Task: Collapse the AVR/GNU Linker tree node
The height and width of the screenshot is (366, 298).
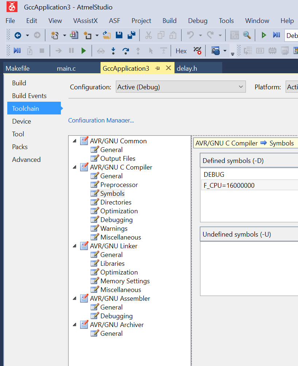Action: tap(75, 246)
